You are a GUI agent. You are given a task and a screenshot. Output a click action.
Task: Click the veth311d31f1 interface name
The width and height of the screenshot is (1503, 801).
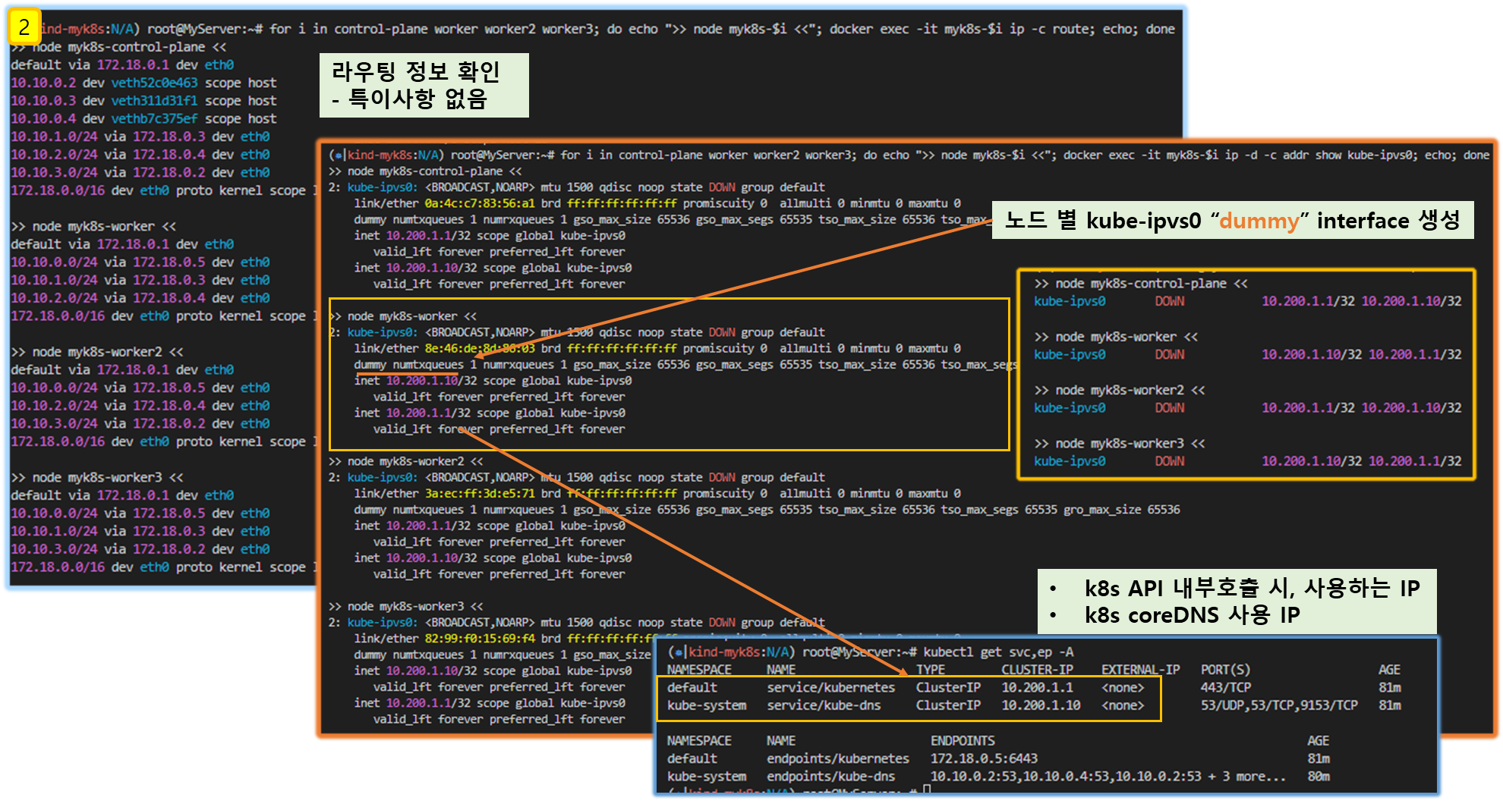click(x=154, y=101)
